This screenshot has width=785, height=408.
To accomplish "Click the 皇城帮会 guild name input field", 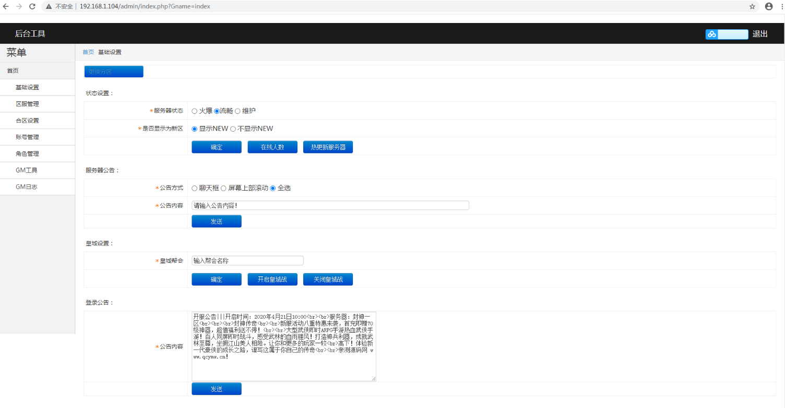I will tap(247, 260).
